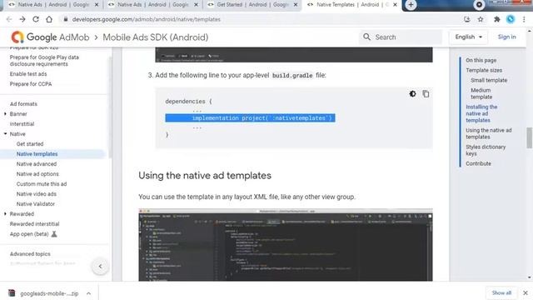Open Native video ads page
533x300 pixels.
click(37, 194)
